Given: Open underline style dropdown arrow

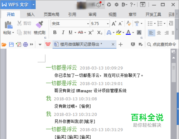Looking at the screenshot, I should 75,33.
